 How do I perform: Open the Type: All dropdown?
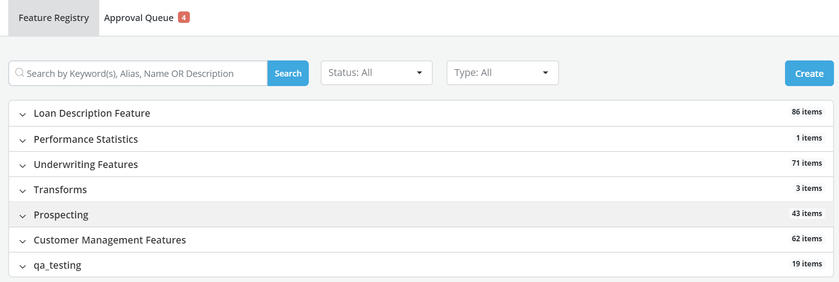tap(502, 73)
